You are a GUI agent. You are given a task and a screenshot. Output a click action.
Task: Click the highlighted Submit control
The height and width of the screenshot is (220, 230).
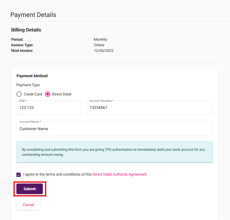pyautogui.click(x=30, y=189)
